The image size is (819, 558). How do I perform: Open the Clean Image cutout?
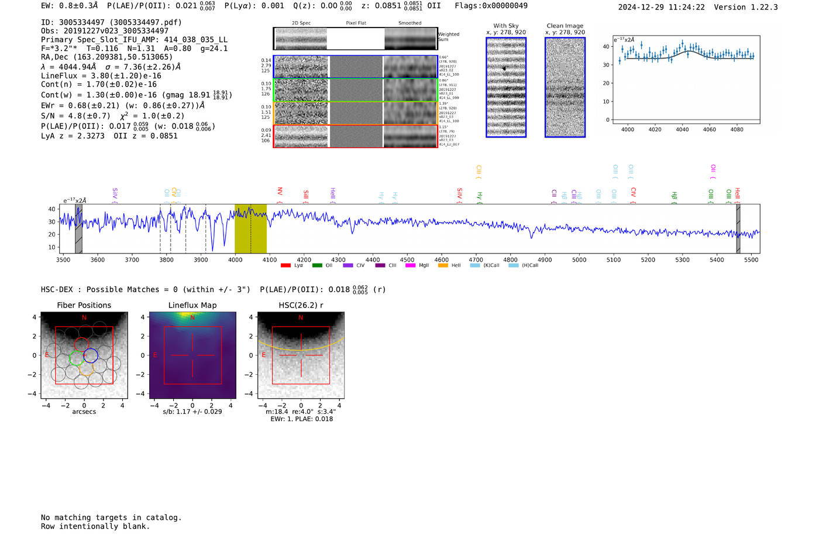(x=565, y=87)
